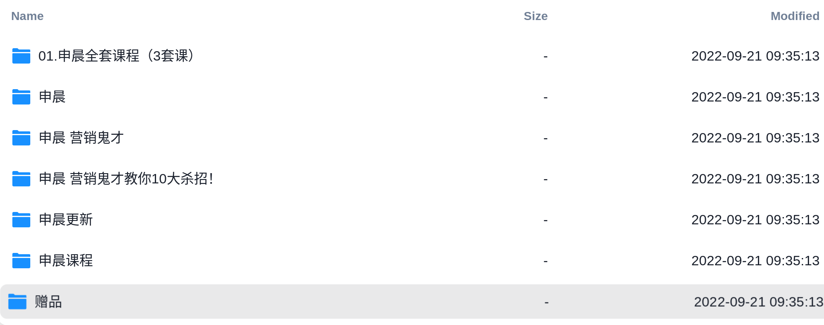Click the folder icon beside 申晨
This screenshot has width=824, height=325.
[x=21, y=97]
